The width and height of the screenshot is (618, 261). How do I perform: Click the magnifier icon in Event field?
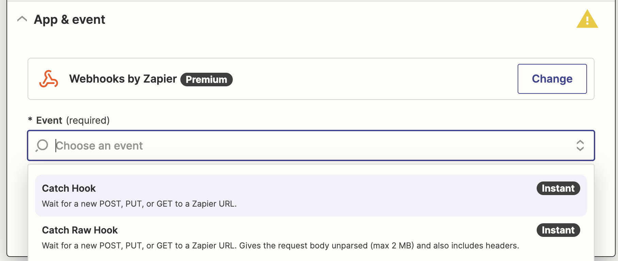pos(42,145)
